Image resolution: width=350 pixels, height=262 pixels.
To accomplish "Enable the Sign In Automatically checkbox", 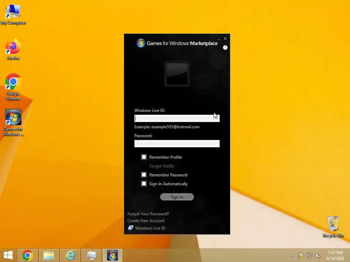I will tap(144, 184).
